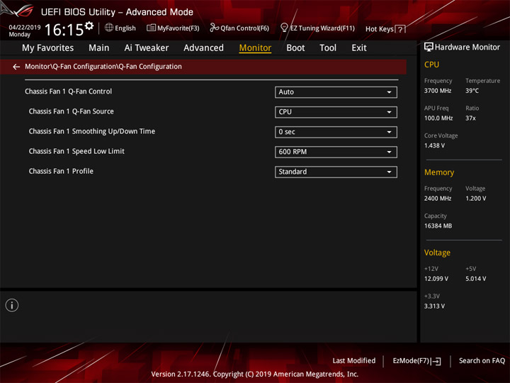The height and width of the screenshot is (383, 510).
Task: Click the memory capacity value 16384 MB
Action: [438, 226]
